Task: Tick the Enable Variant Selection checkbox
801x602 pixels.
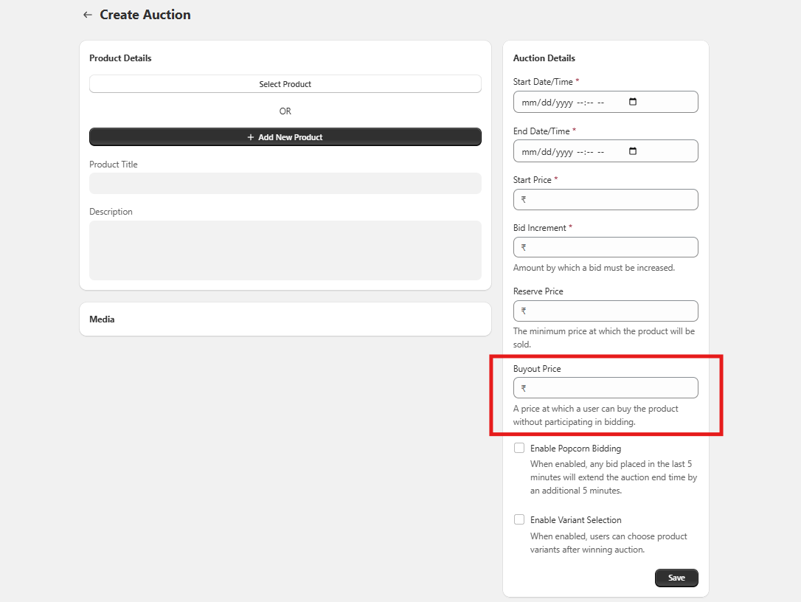Action: pyautogui.click(x=519, y=519)
